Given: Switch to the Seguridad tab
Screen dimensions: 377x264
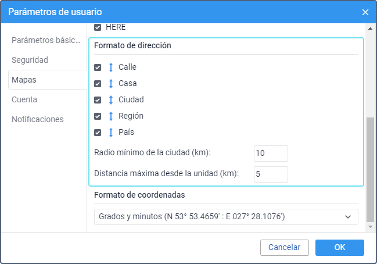Looking at the screenshot, I should tap(30, 60).
